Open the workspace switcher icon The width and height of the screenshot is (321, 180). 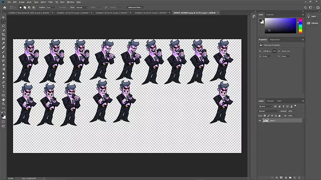point(311,7)
